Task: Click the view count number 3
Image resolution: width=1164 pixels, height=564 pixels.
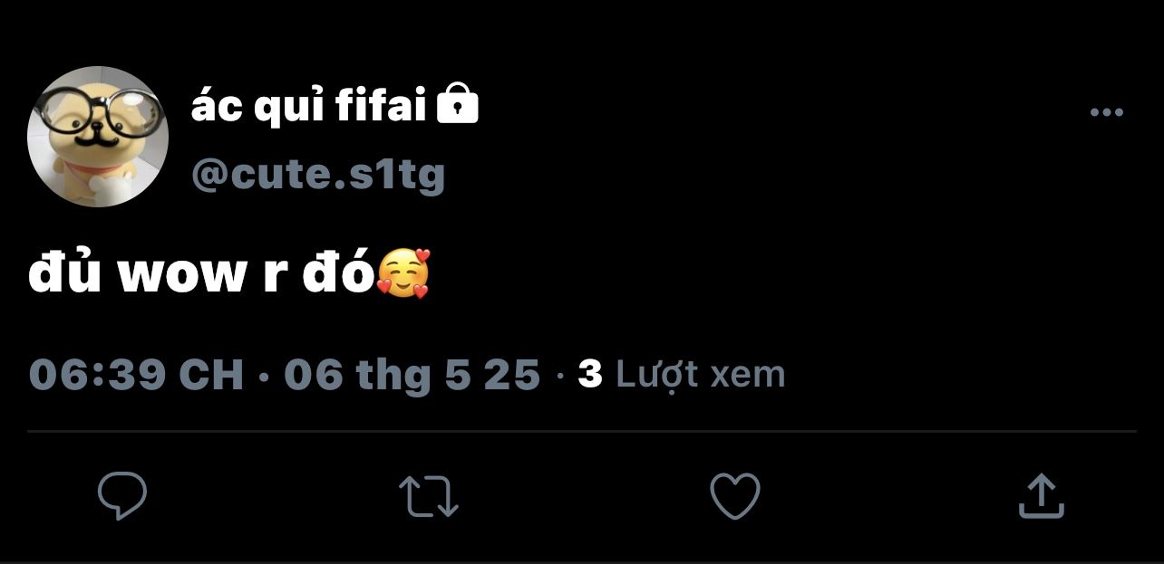Action: click(590, 374)
